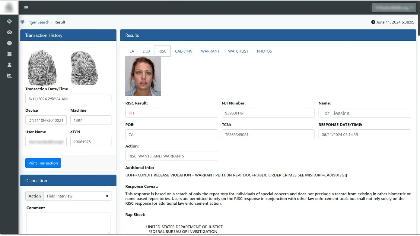The image size is (420, 236).
Task: Follow the Finger Search breadcrumb link
Action: point(37,22)
